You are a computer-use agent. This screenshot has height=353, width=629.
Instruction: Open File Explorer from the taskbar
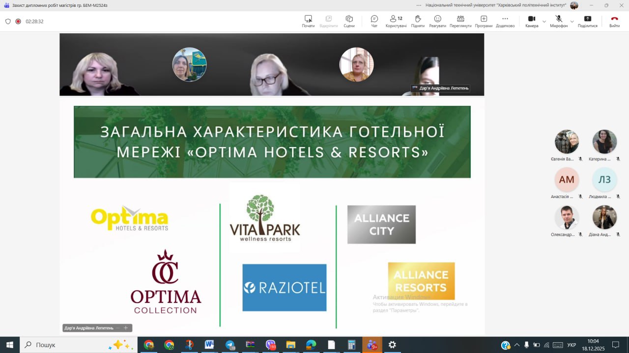(x=290, y=345)
